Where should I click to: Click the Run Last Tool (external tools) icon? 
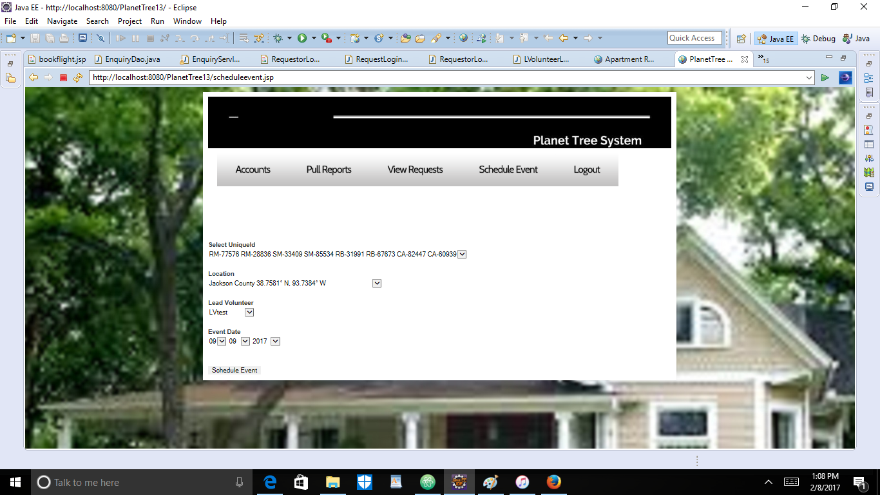pyautogui.click(x=327, y=38)
